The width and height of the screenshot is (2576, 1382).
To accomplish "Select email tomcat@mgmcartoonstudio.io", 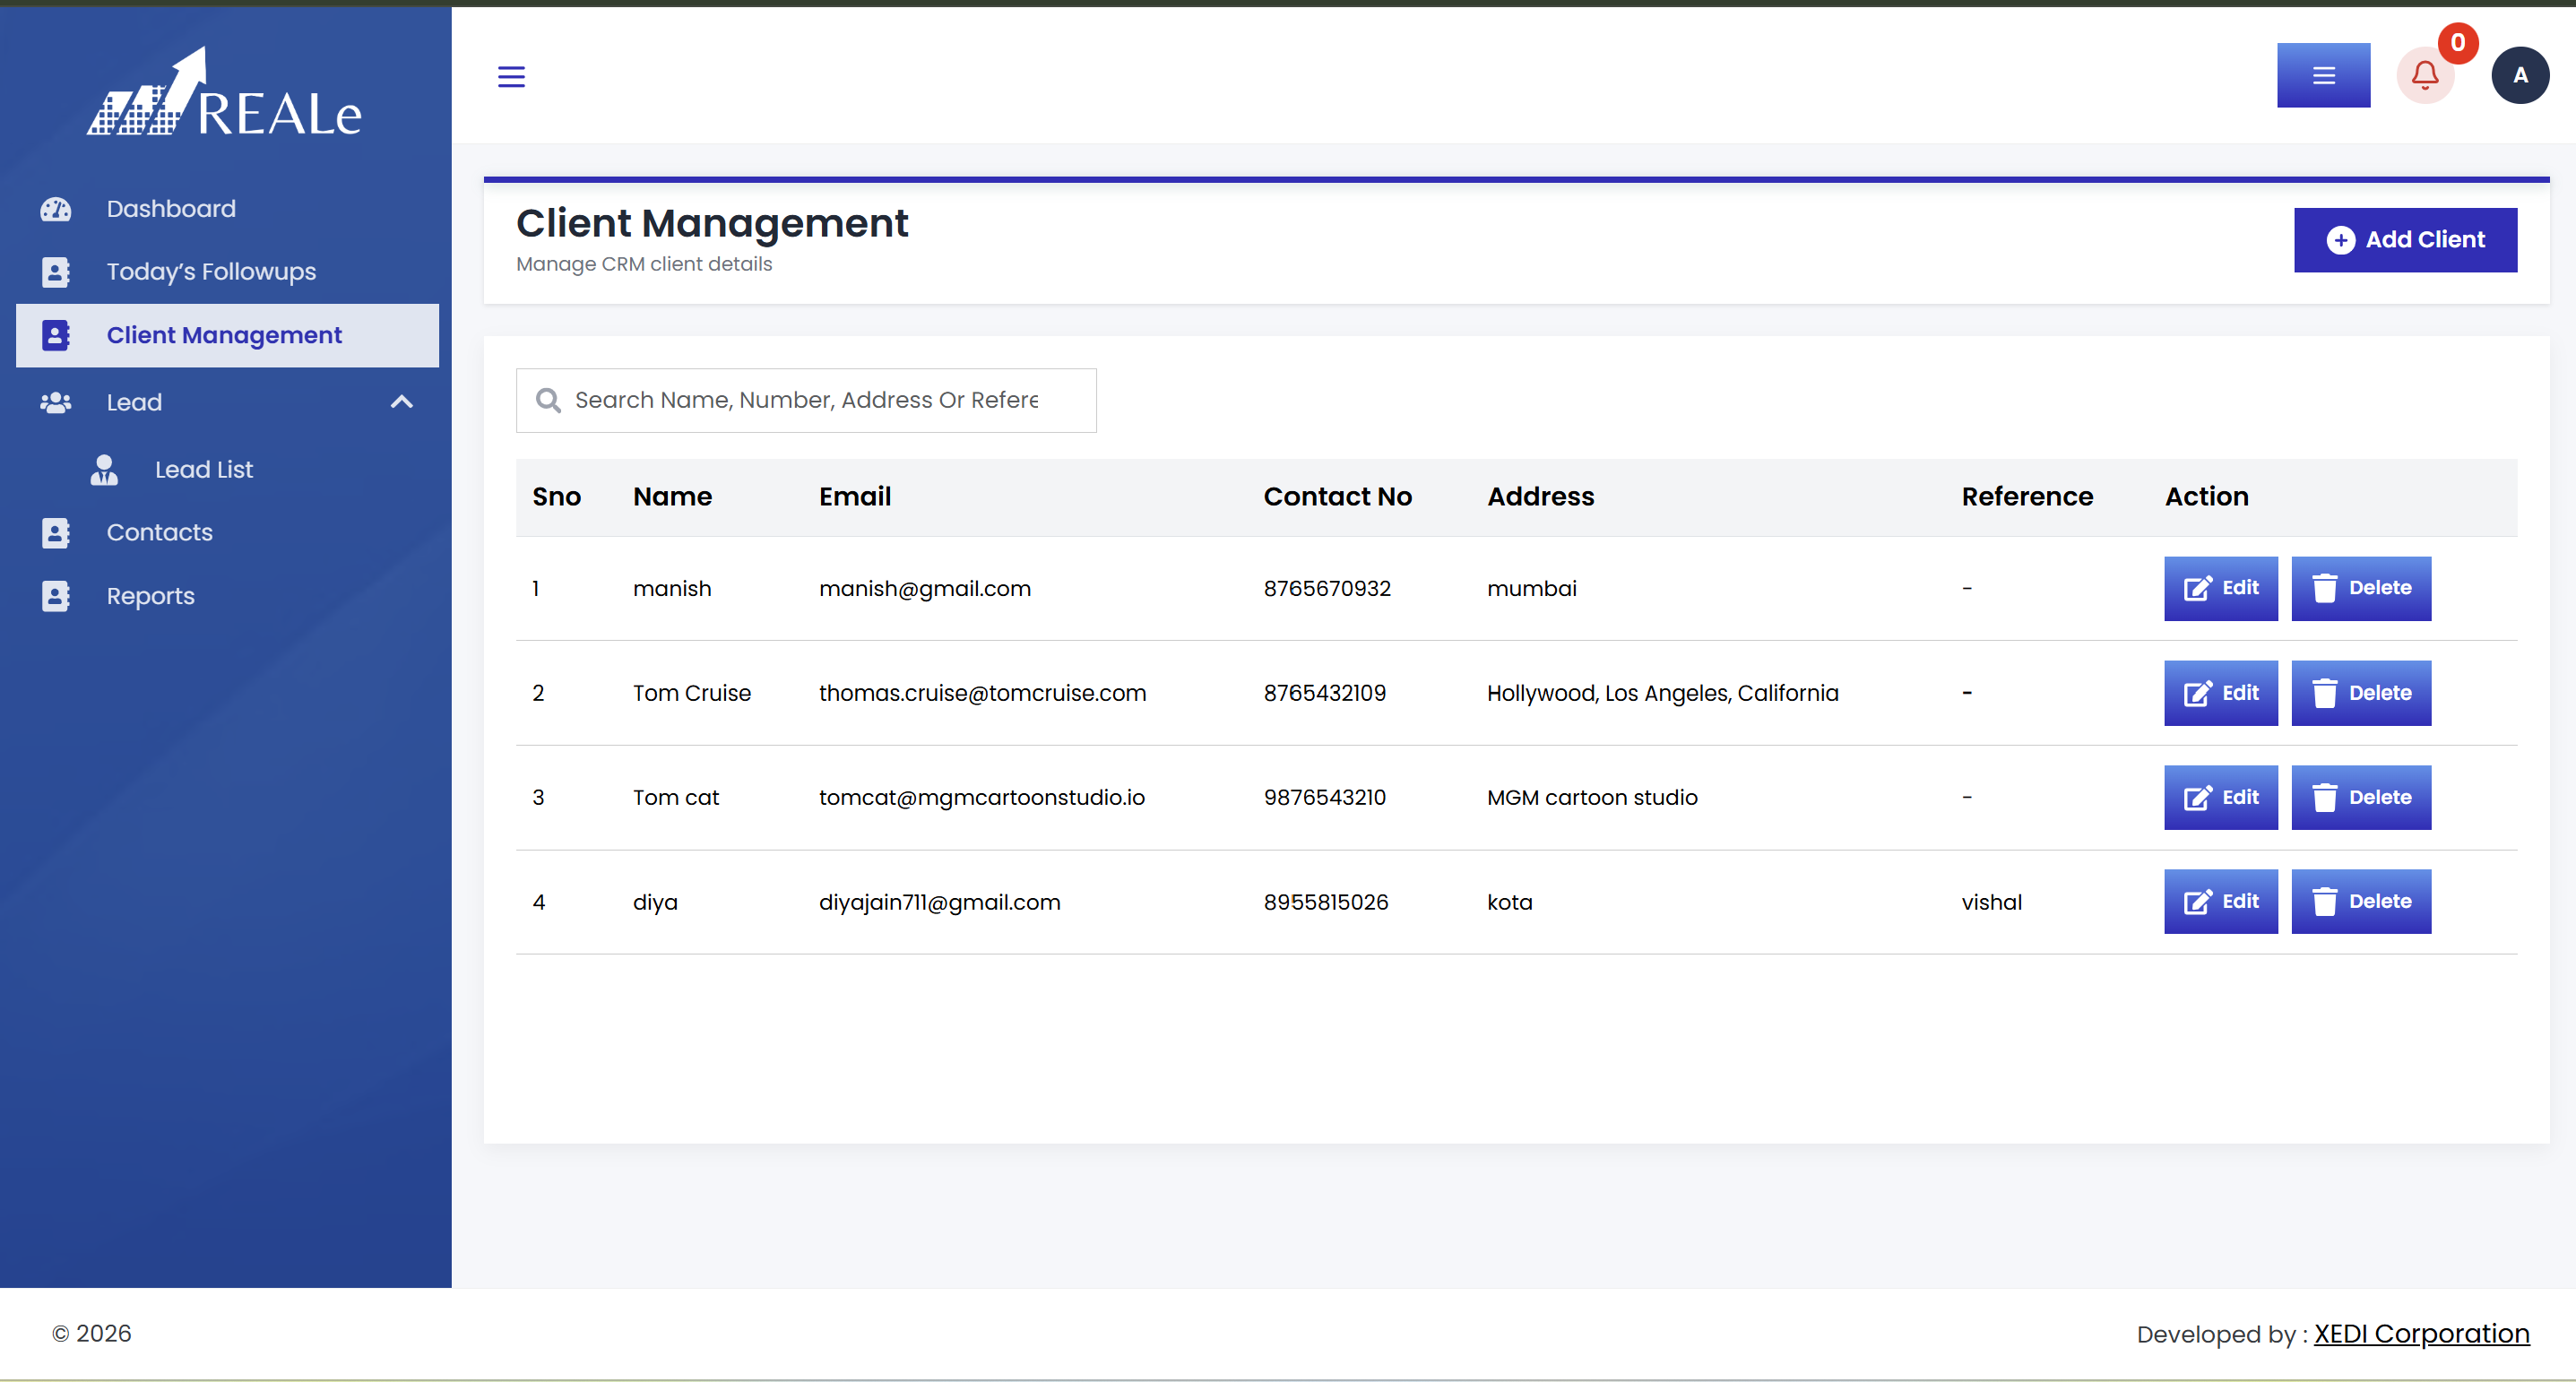I will (981, 797).
